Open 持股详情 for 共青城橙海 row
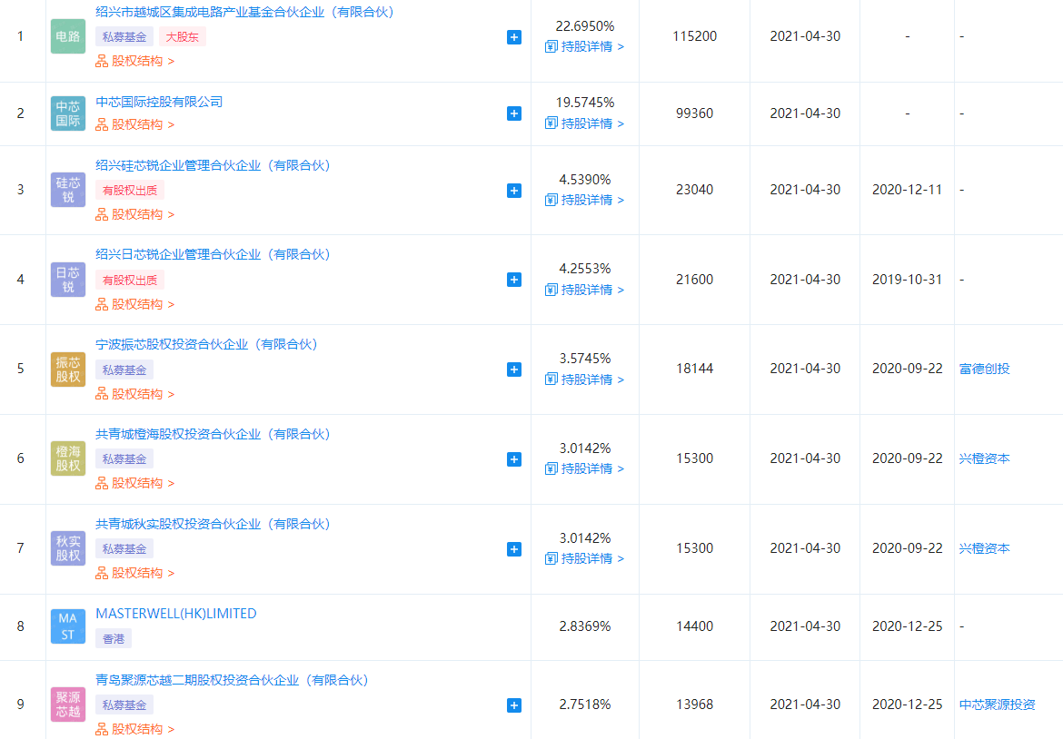Viewport: 1063px width, 739px height. pyautogui.click(x=584, y=468)
